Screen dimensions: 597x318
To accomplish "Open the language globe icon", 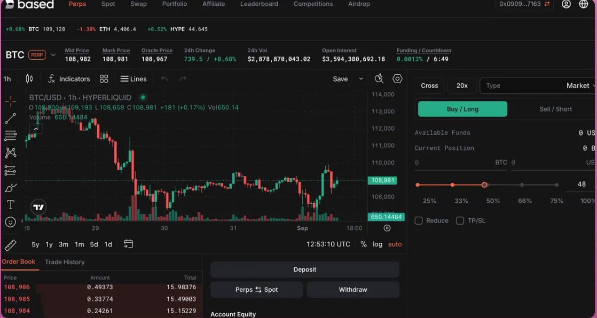I will pyautogui.click(x=584, y=4).
